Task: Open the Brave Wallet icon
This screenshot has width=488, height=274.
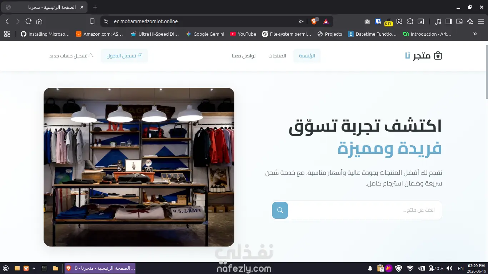Action: click(x=459, y=21)
